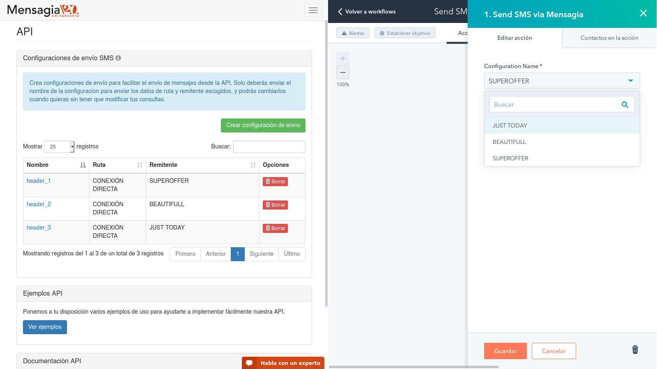
Task: Click Crear configuración de envío button
Action: pyautogui.click(x=263, y=125)
